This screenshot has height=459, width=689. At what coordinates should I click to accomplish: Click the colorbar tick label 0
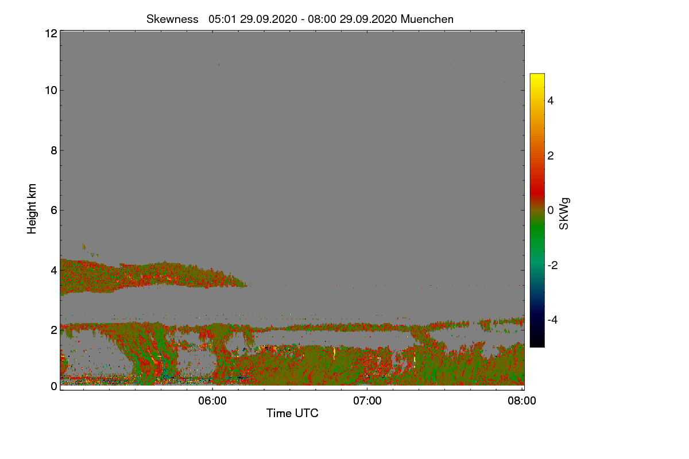pyautogui.click(x=551, y=210)
